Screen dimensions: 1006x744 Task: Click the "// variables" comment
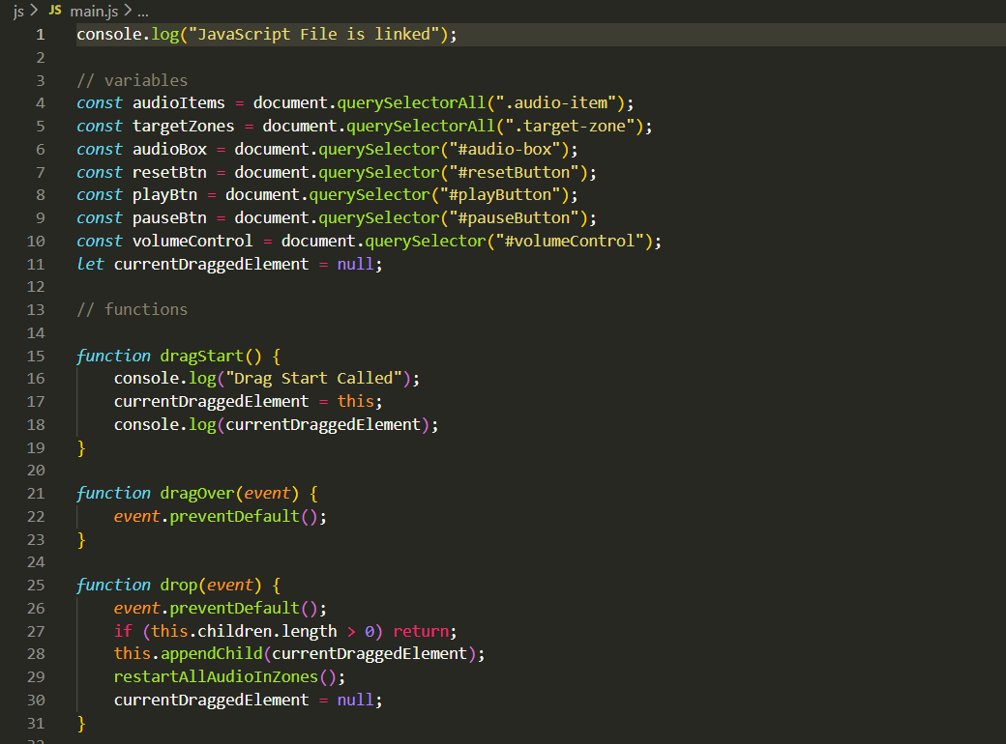133,80
